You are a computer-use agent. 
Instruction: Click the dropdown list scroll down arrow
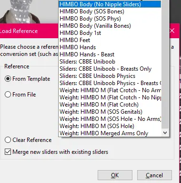[x=165, y=133]
